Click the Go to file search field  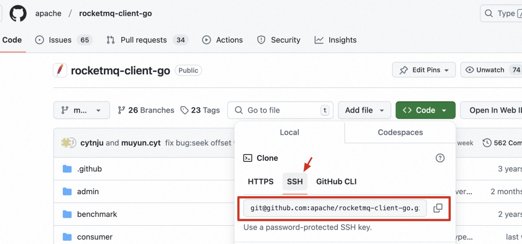[280, 110]
